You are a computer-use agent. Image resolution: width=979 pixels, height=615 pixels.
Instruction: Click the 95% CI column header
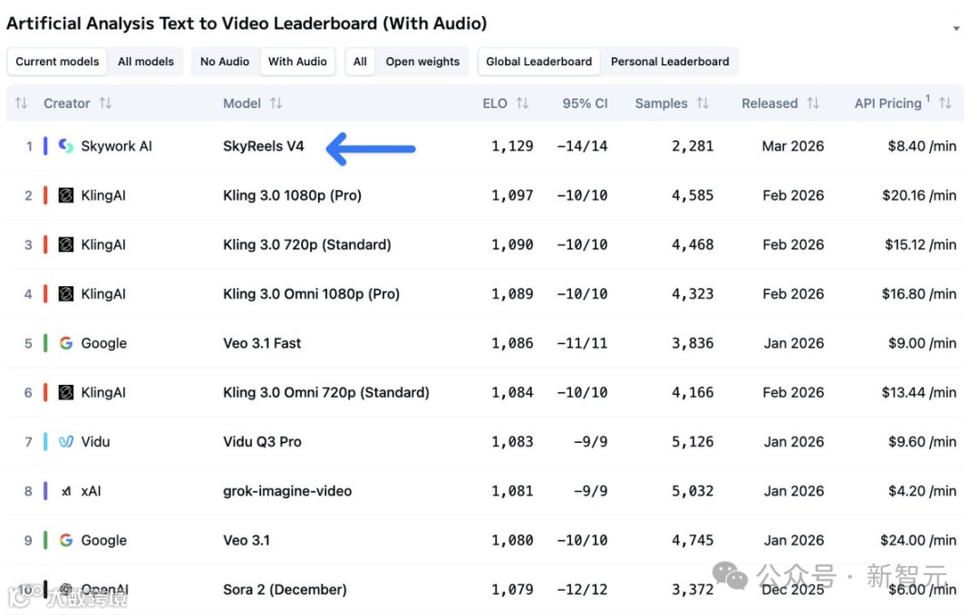pyautogui.click(x=585, y=103)
